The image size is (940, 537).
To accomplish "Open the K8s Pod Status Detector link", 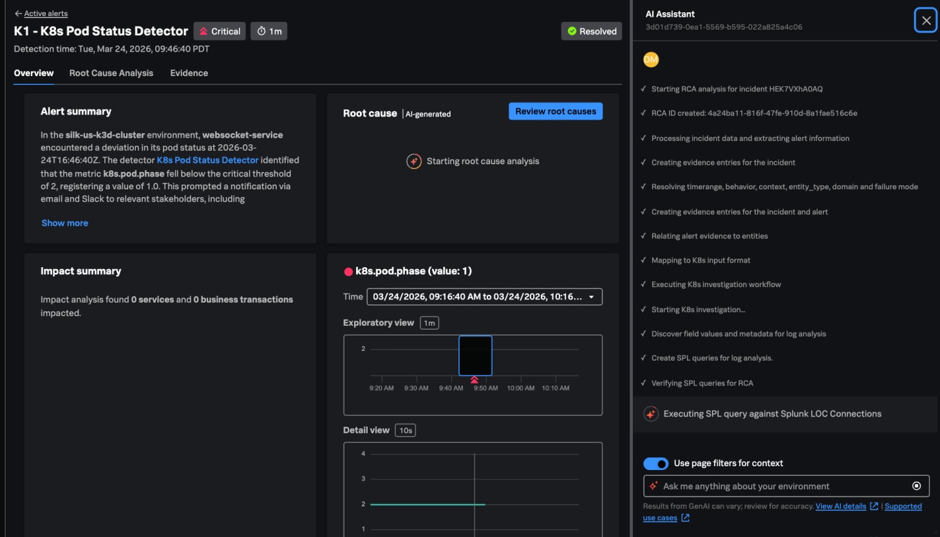I will (x=207, y=160).
